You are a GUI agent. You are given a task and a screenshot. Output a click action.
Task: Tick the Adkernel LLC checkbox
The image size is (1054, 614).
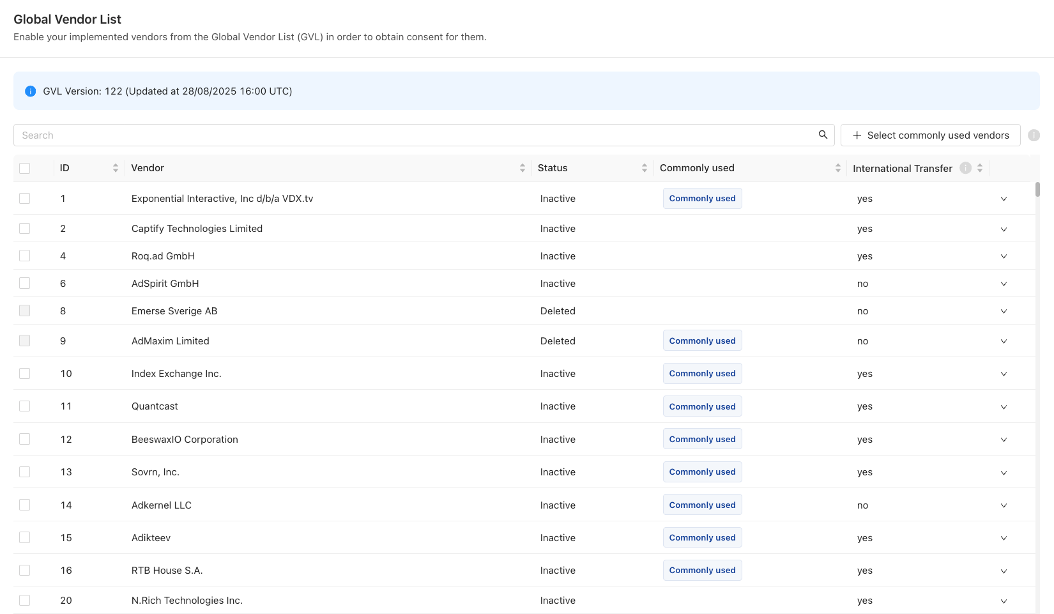tap(25, 505)
